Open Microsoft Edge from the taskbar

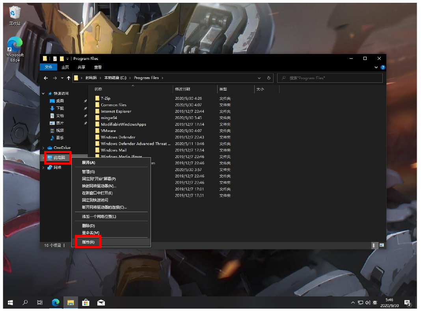click(x=56, y=302)
